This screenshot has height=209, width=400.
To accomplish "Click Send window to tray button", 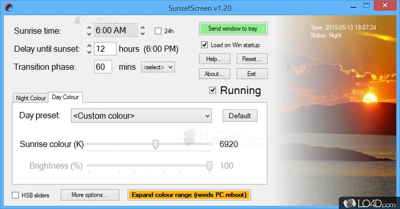I will [233, 28].
